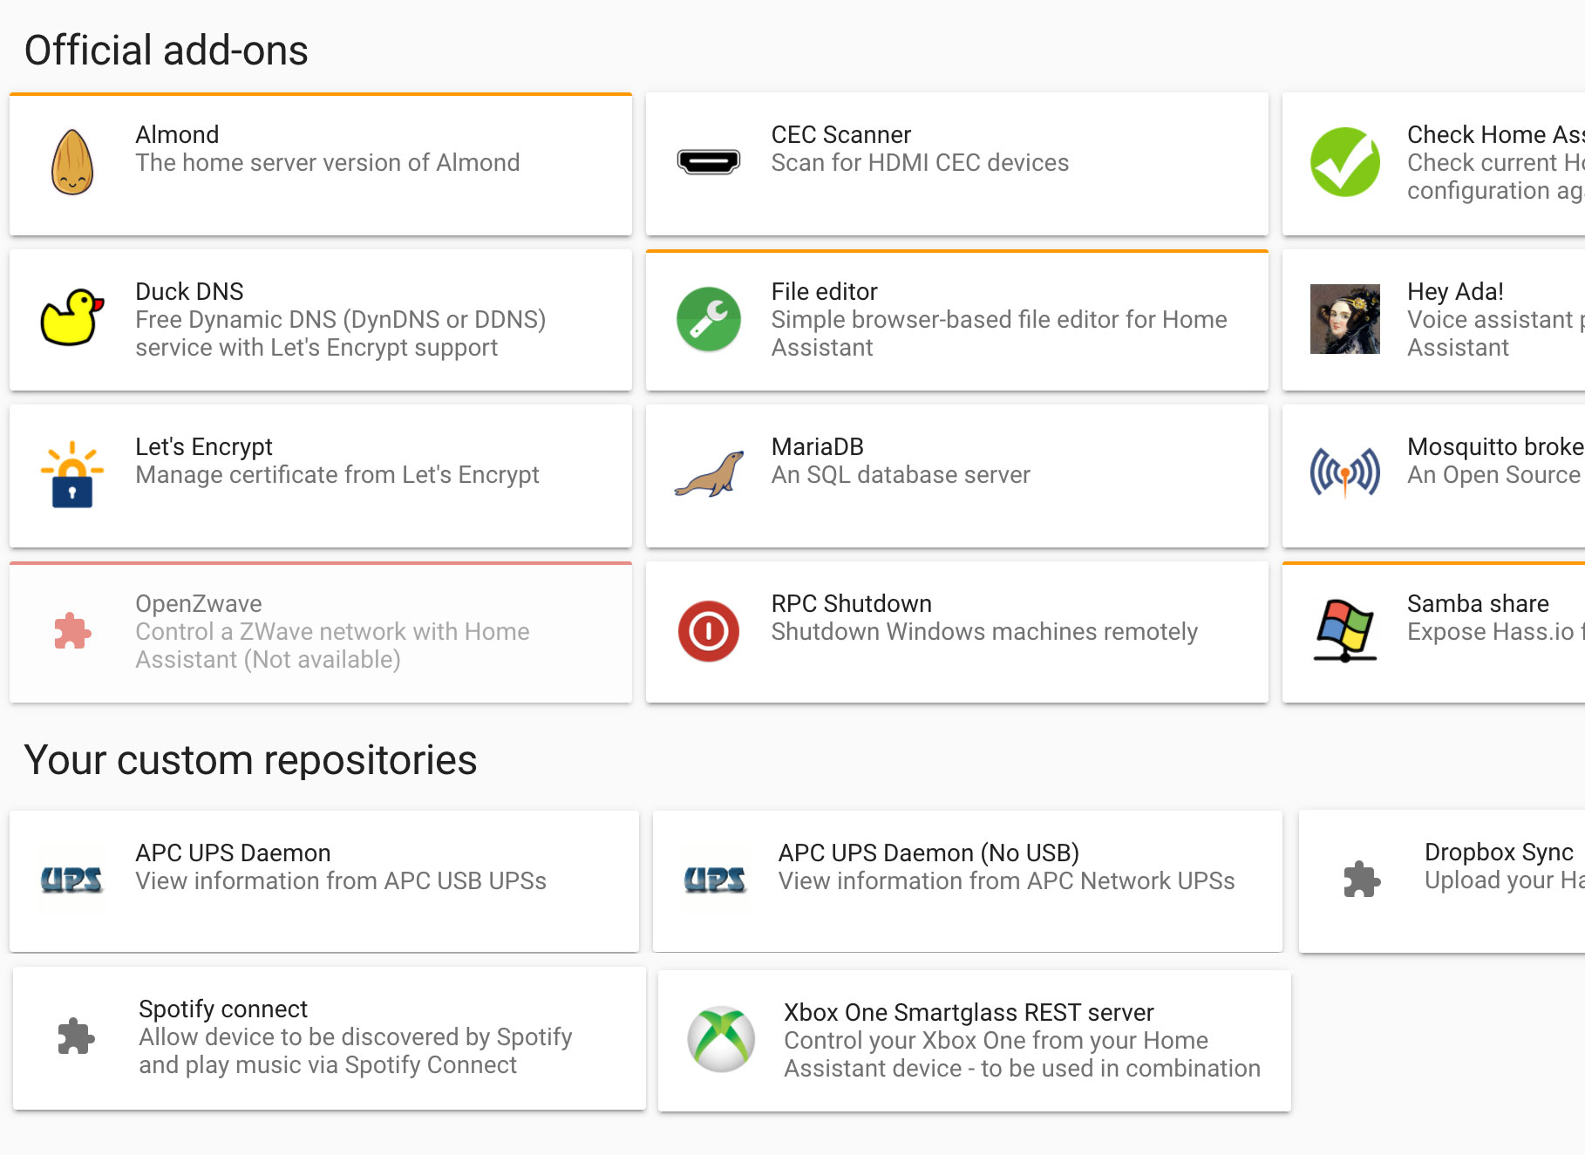Open the File editor add-on title

824,291
